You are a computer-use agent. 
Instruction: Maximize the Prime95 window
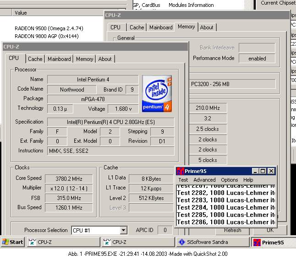point(263,171)
